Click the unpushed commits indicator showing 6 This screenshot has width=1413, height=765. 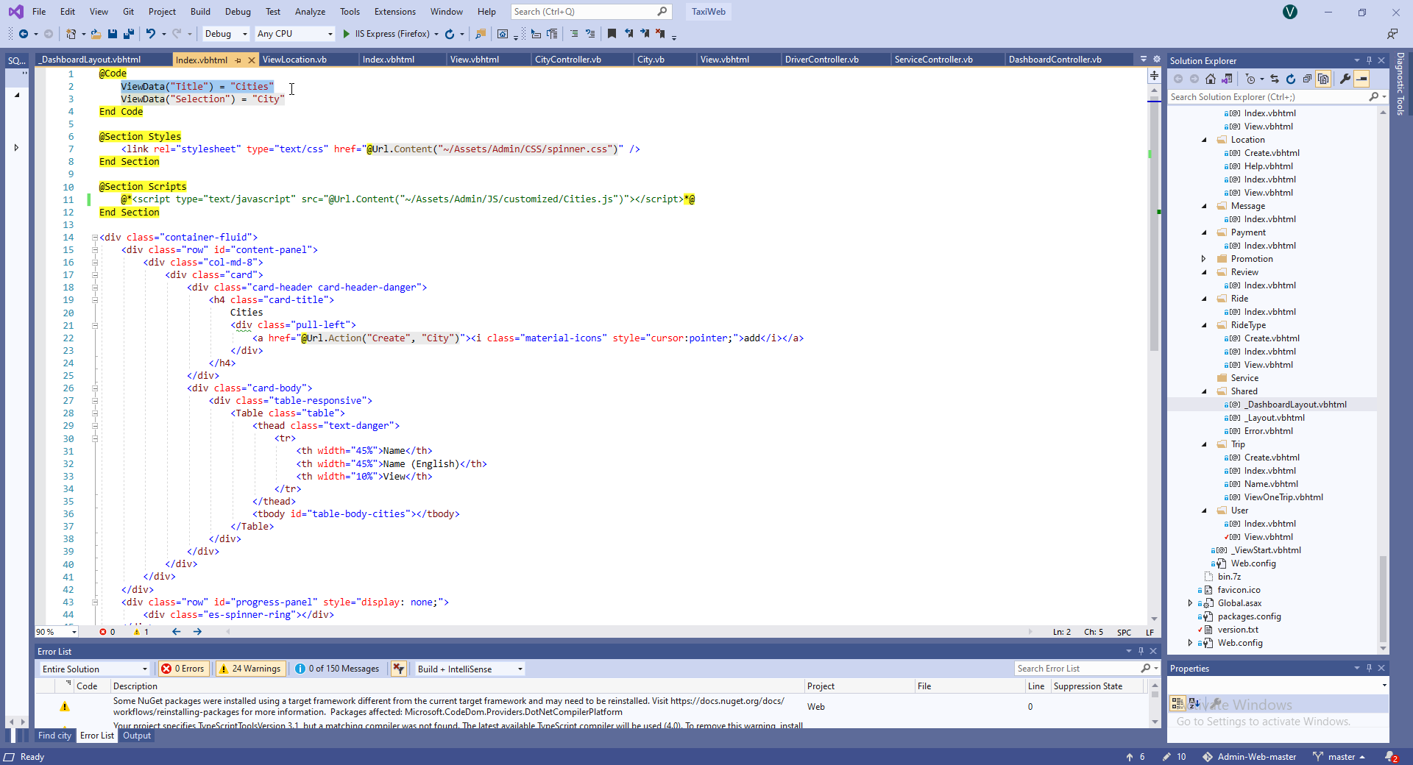pyautogui.click(x=1135, y=757)
